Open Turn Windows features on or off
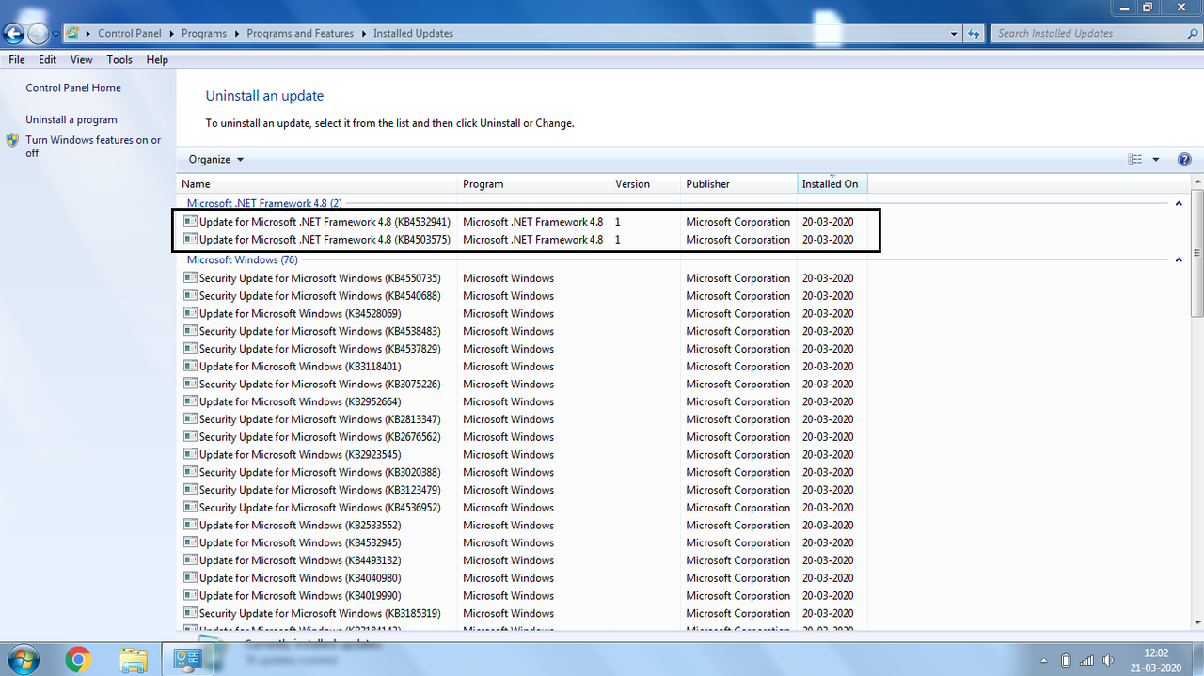Screen dimensions: 1204x676 pyautogui.click(x=93, y=147)
